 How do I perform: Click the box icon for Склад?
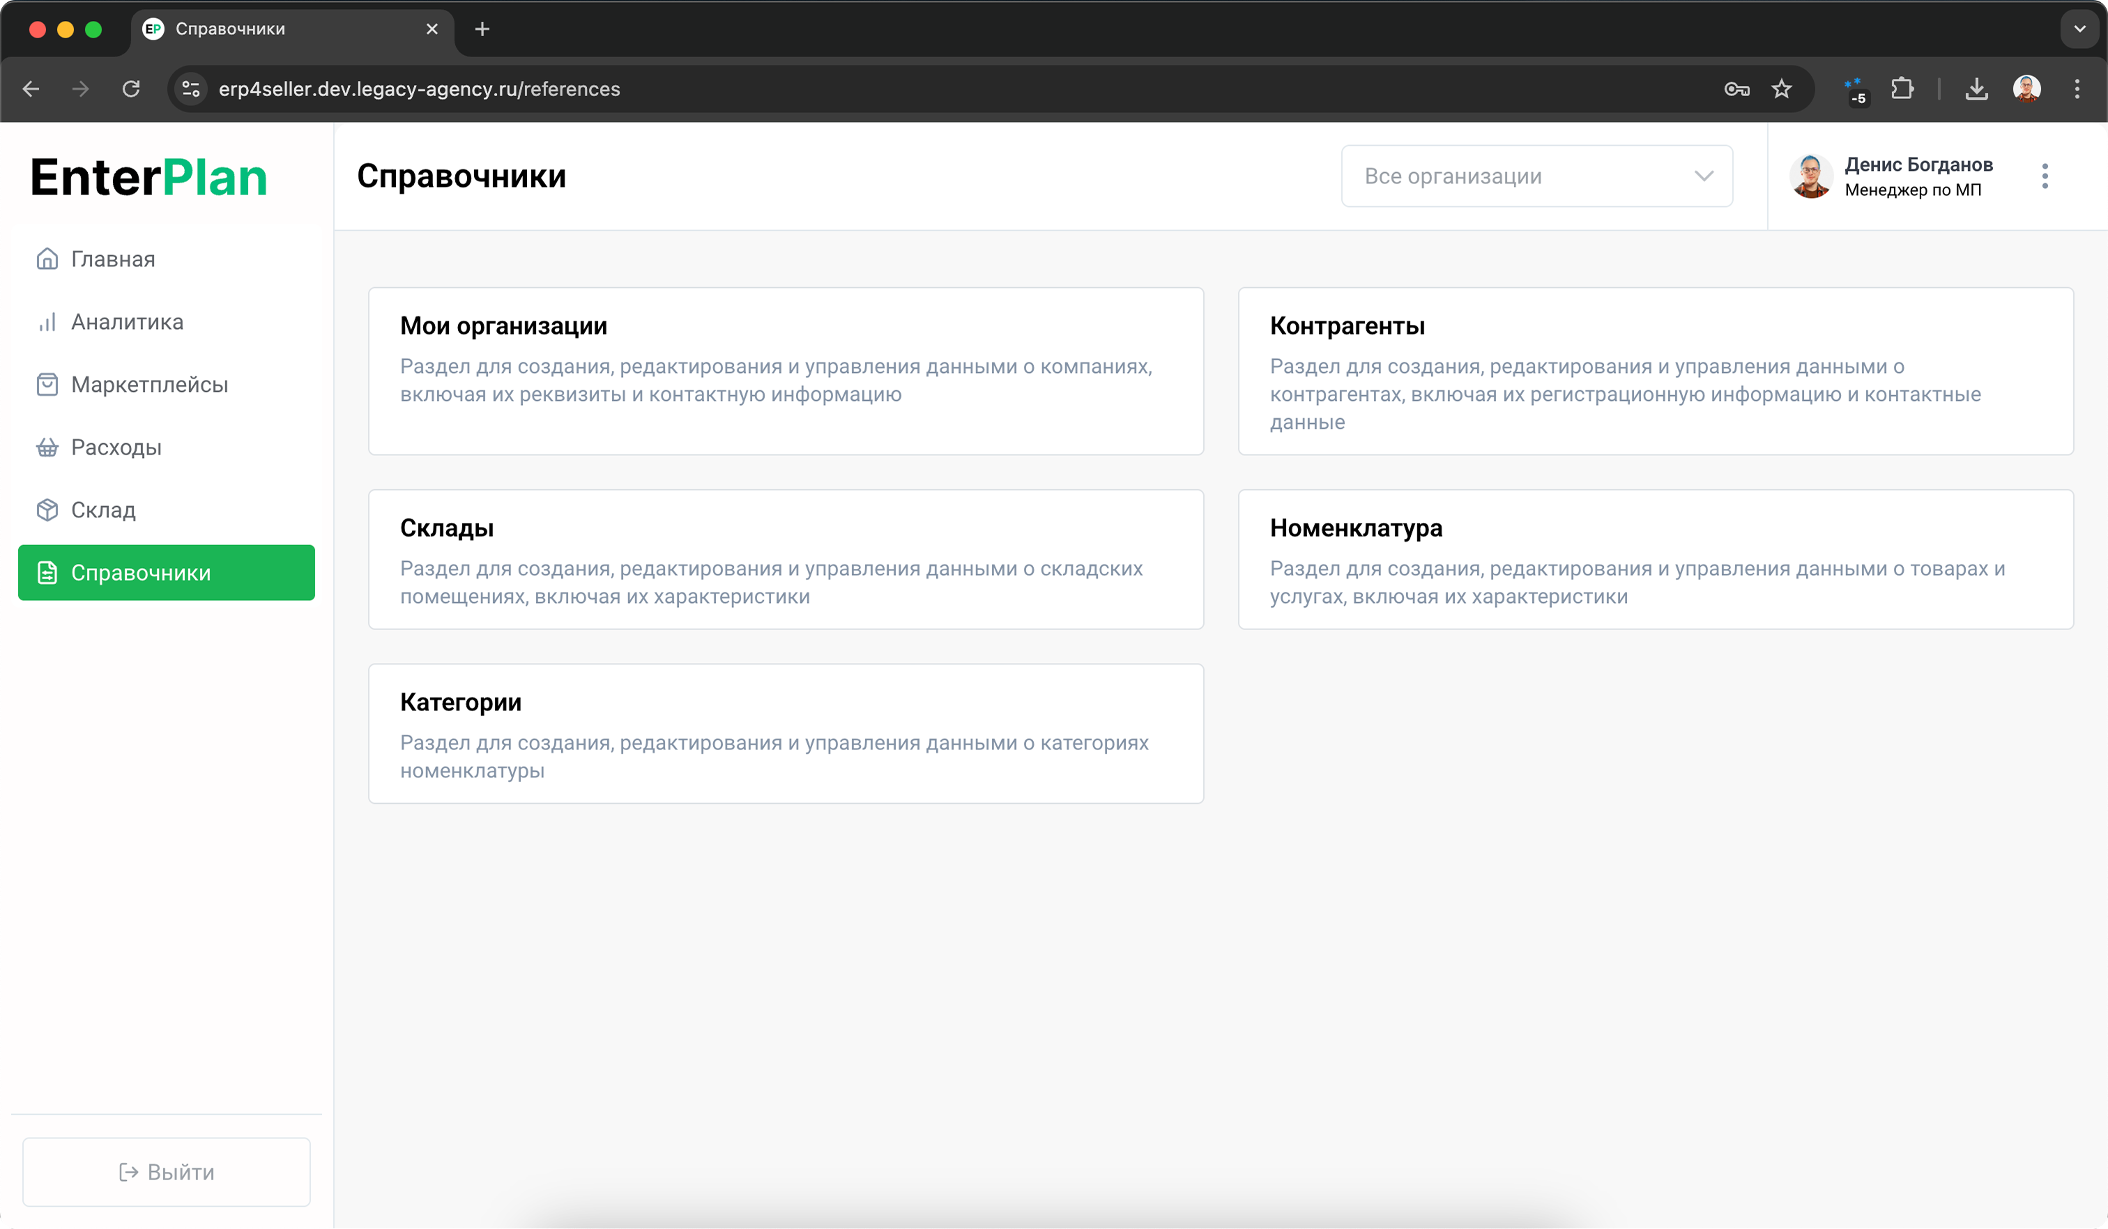click(47, 510)
